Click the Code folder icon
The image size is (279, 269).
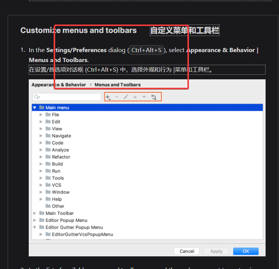tap(48, 143)
